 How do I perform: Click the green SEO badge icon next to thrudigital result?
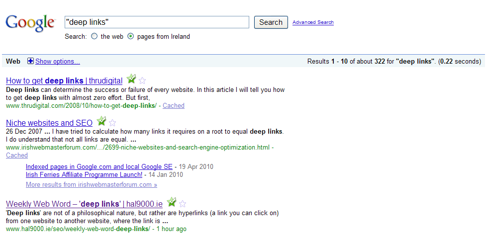click(131, 79)
